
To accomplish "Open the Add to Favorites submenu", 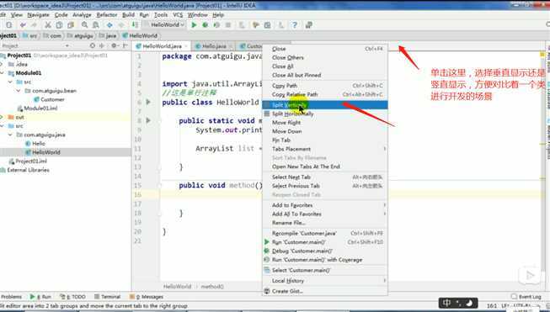I will tap(325, 205).
